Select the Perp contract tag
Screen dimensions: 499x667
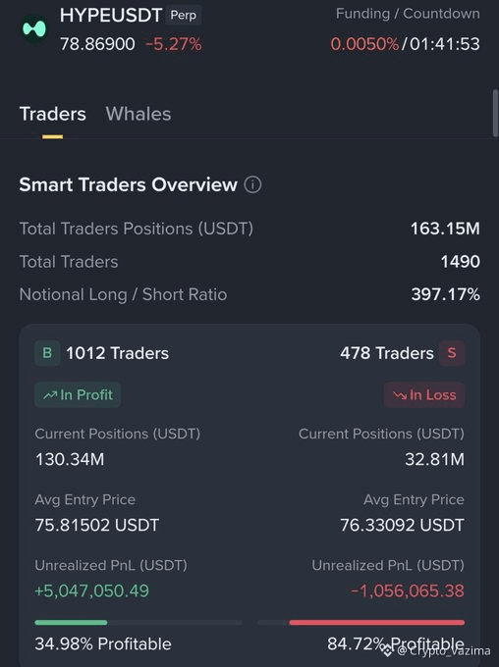pos(184,16)
